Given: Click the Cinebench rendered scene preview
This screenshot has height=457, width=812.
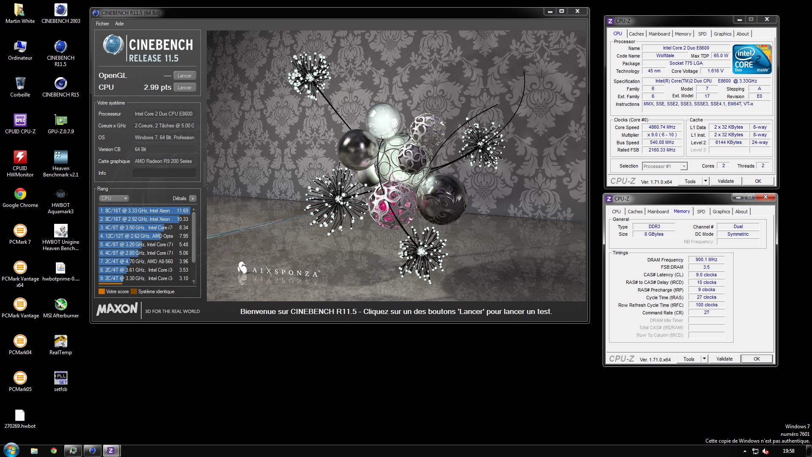Looking at the screenshot, I should (x=396, y=165).
